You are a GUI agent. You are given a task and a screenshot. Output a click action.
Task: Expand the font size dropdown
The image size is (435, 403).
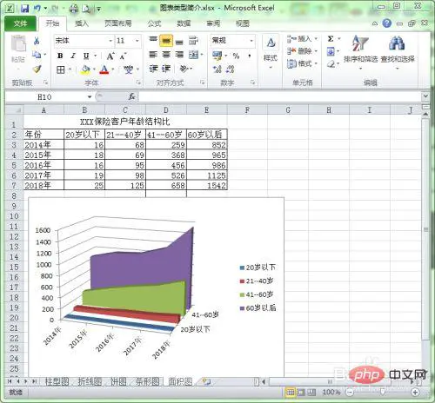pyautogui.click(x=137, y=41)
